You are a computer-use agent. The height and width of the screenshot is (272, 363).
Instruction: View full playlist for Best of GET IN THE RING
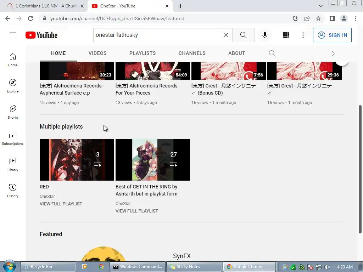(x=137, y=211)
